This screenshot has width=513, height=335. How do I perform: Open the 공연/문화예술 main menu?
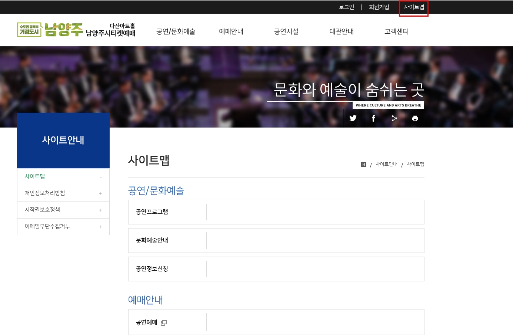[176, 31]
